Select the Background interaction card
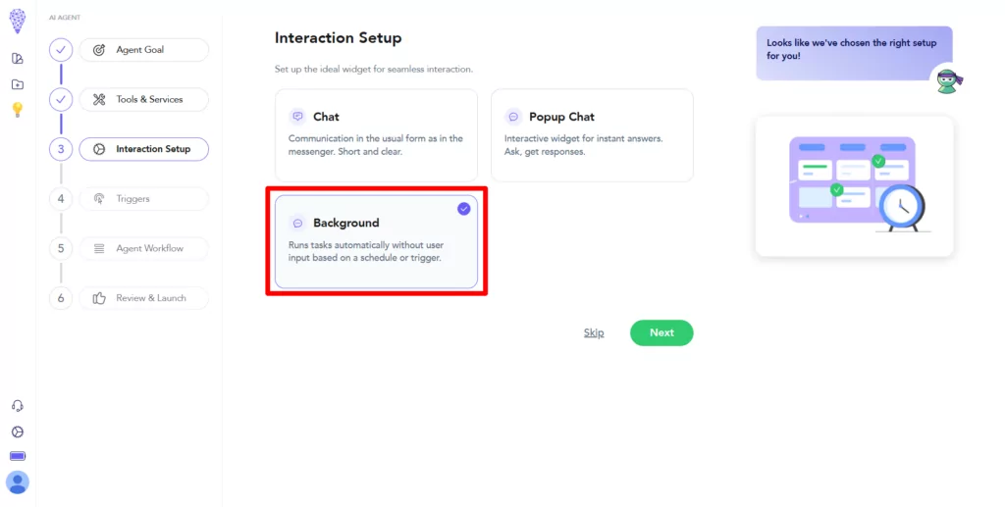This screenshot has height=507, width=1005. coord(376,241)
